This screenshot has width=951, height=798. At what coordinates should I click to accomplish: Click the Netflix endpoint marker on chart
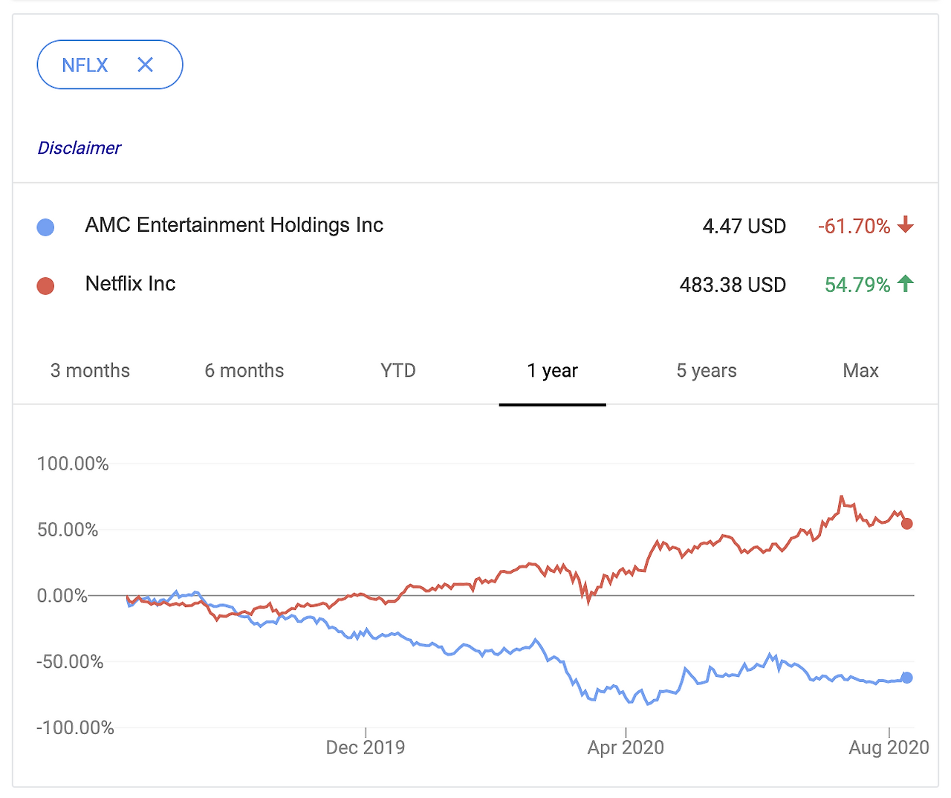(x=906, y=524)
